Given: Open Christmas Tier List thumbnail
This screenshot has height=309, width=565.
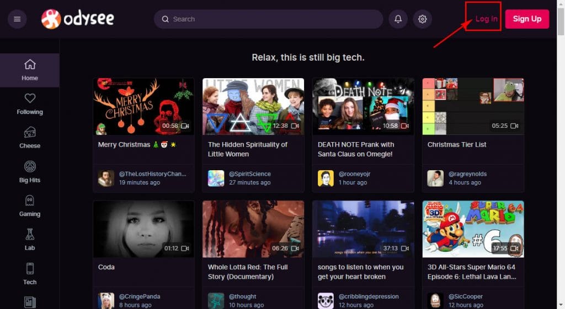Looking at the screenshot, I should pyautogui.click(x=473, y=106).
